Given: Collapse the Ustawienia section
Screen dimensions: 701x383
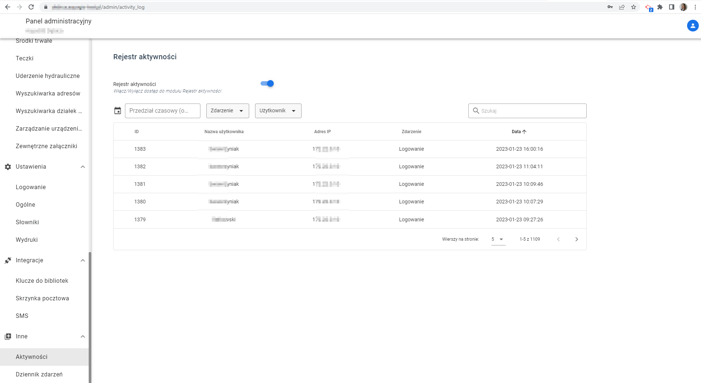Looking at the screenshot, I should click(x=82, y=167).
